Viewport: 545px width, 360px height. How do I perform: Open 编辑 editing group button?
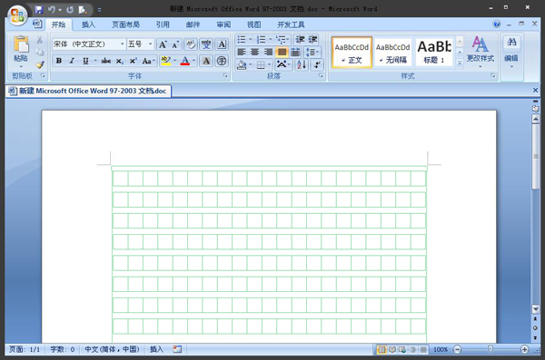(511, 52)
